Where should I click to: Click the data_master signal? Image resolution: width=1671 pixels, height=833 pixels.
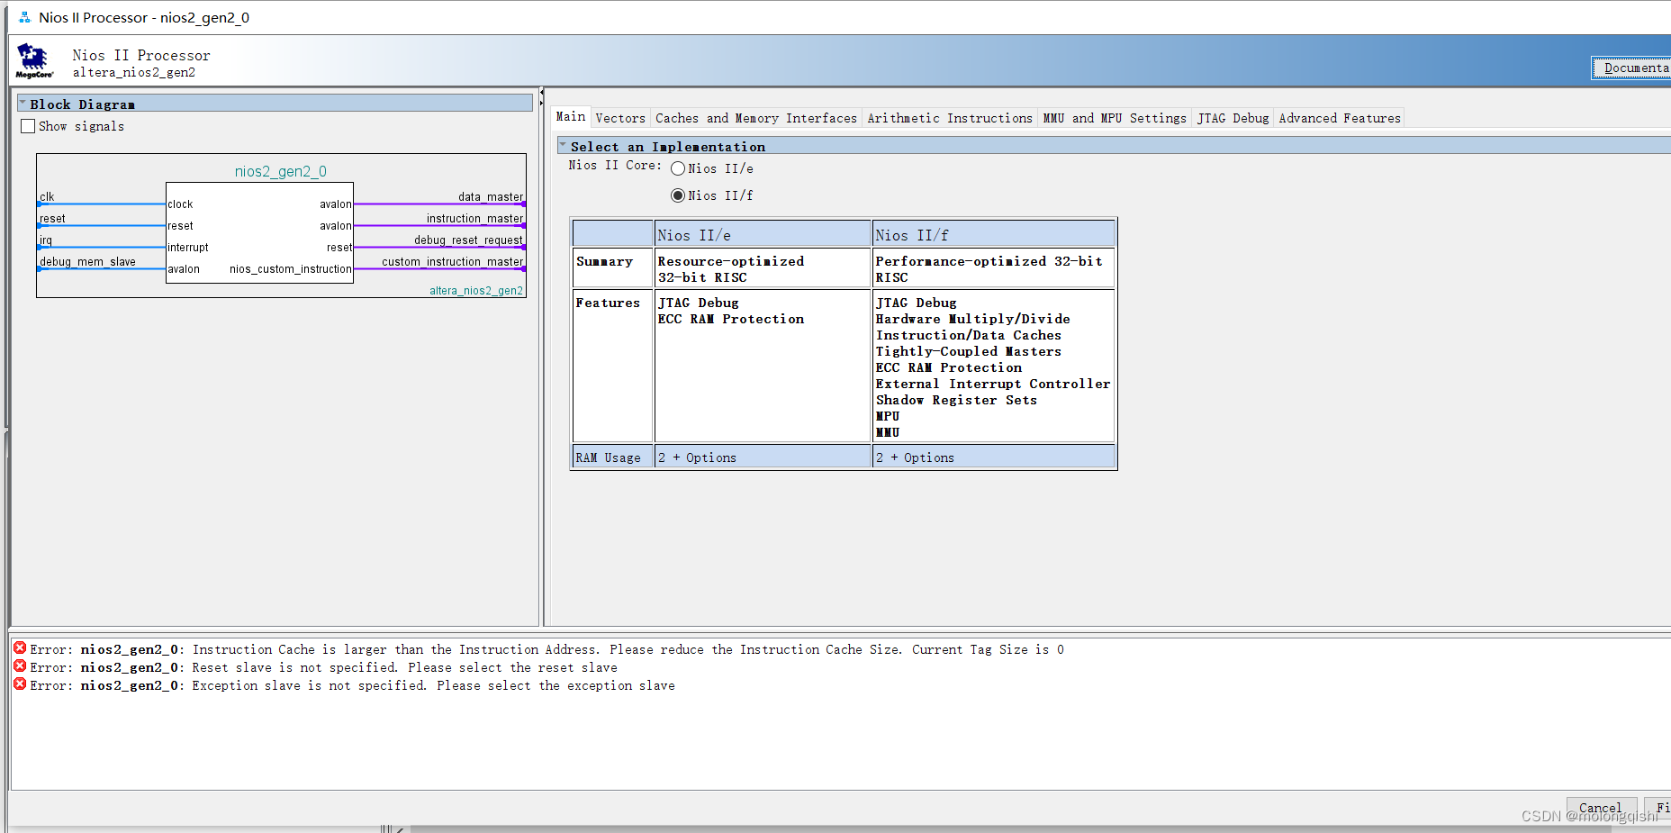coord(491,196)
